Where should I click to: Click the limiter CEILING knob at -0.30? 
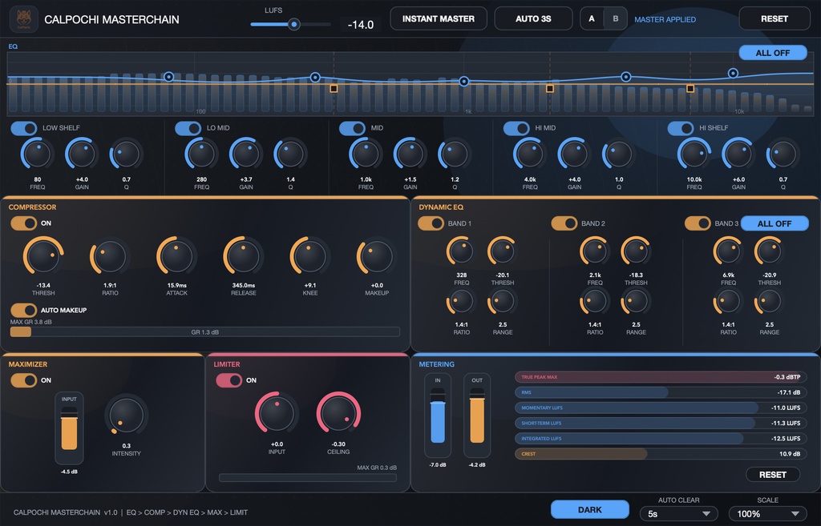tap(338, 414)
